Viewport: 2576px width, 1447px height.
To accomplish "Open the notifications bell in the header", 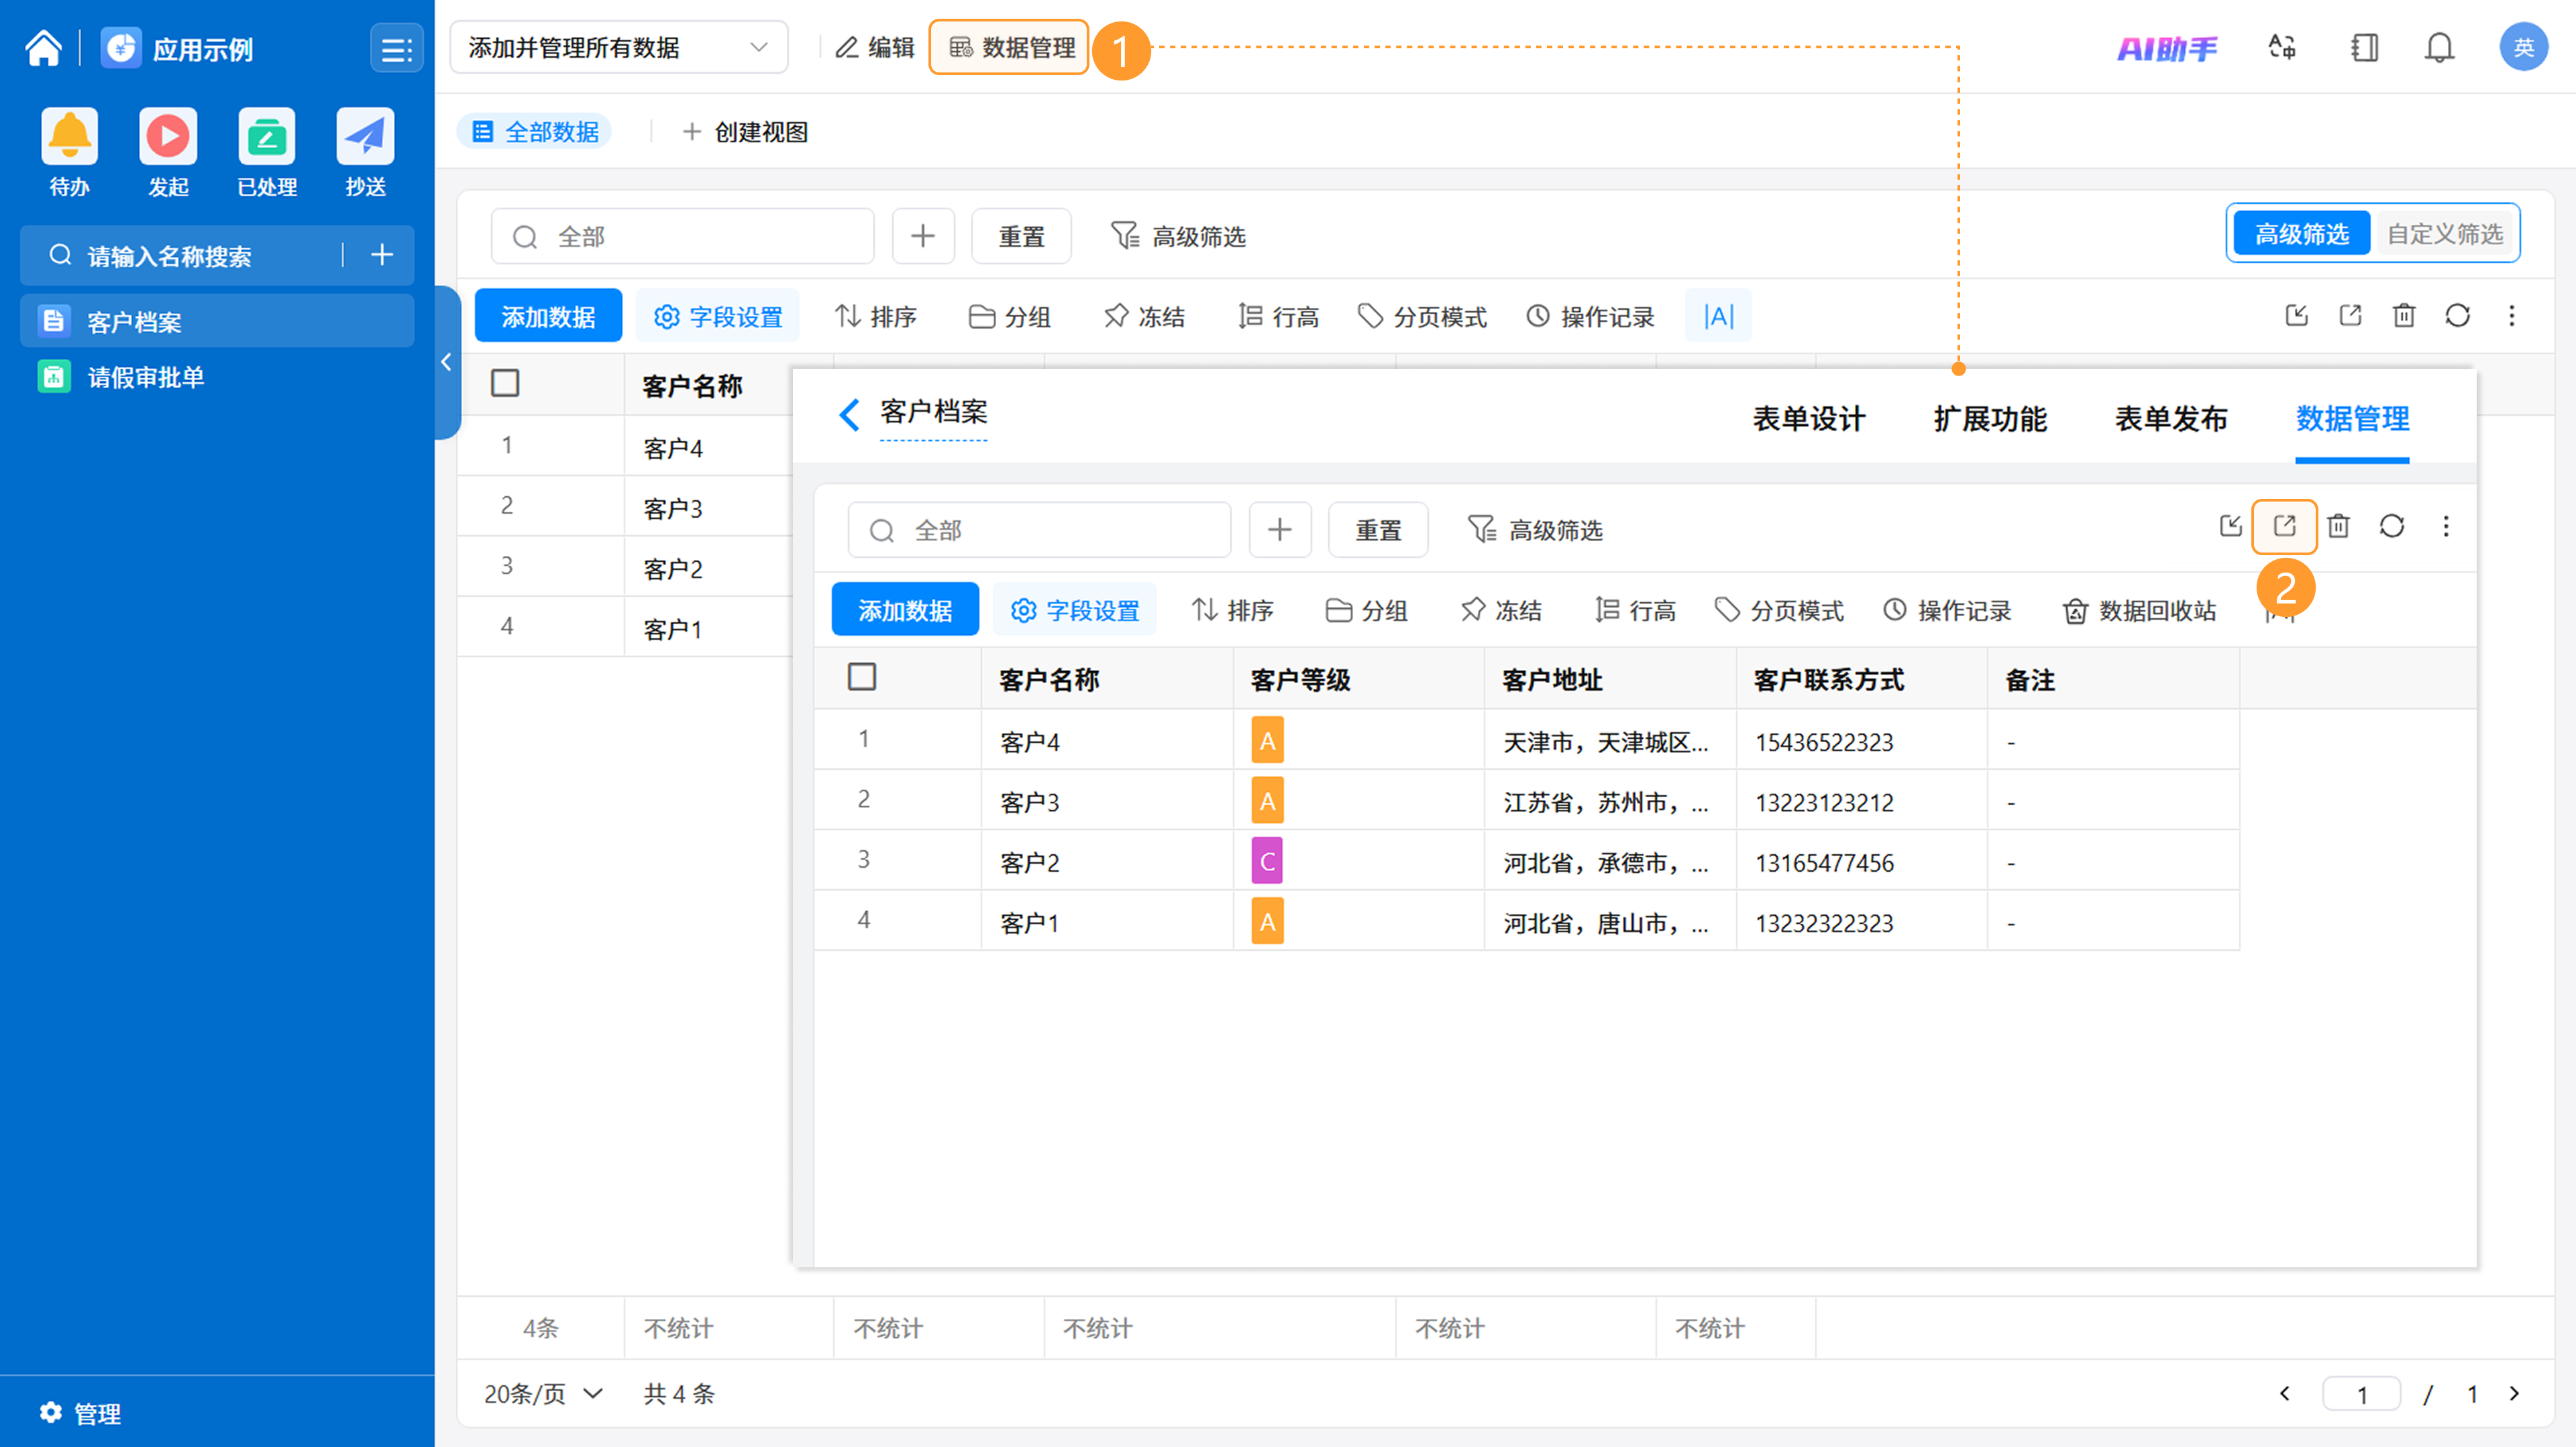I will click(2440, 47).
